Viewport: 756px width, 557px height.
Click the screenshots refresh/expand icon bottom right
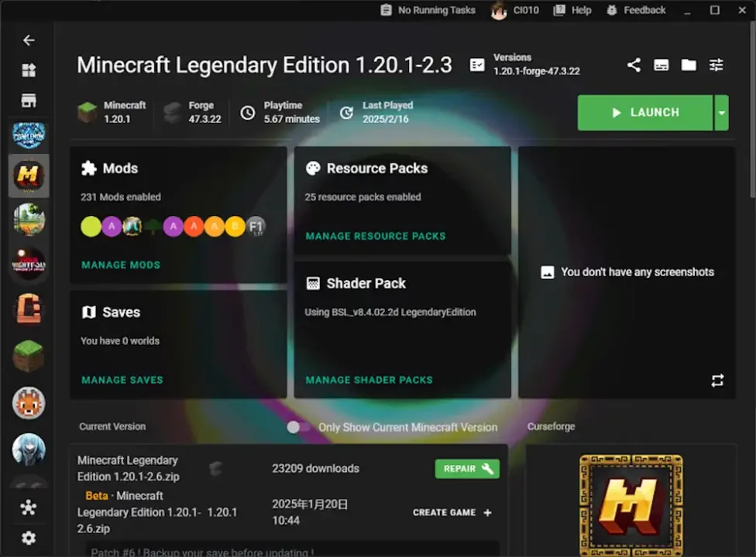(717, 380)
